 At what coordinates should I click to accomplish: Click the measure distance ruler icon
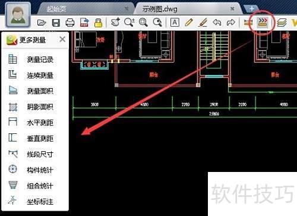248,23
